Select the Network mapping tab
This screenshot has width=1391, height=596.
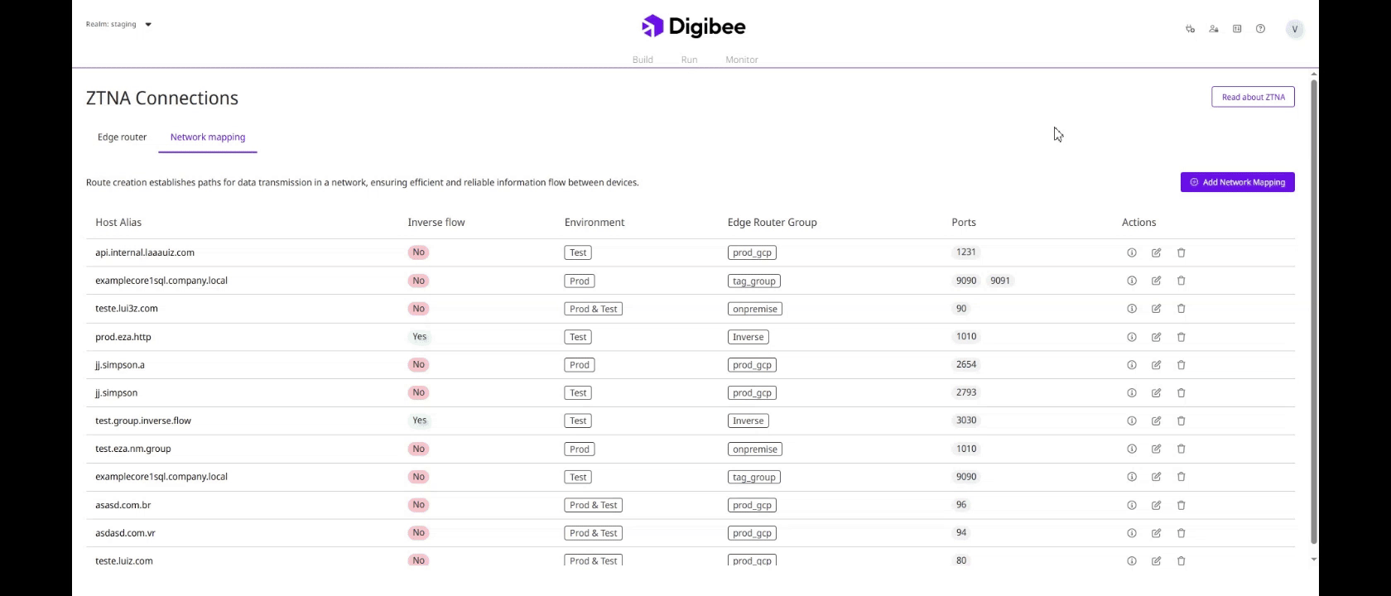click(208, 137)
